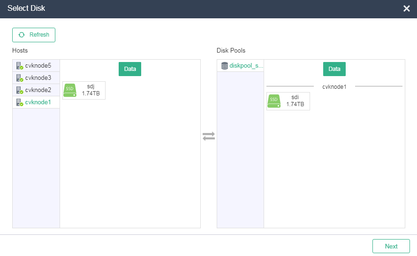The image size is (417, 256).
Task: Close the Select Disk dialog
Action: point(407,8)
